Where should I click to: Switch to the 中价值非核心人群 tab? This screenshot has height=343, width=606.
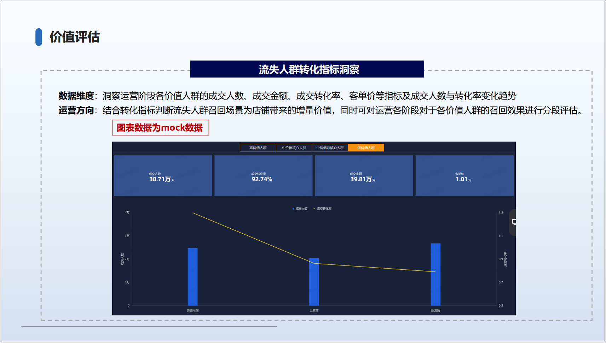click(330, 148)
